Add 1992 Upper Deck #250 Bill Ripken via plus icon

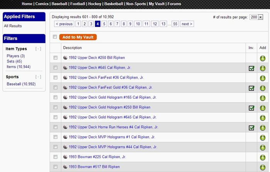click(263, 58)
